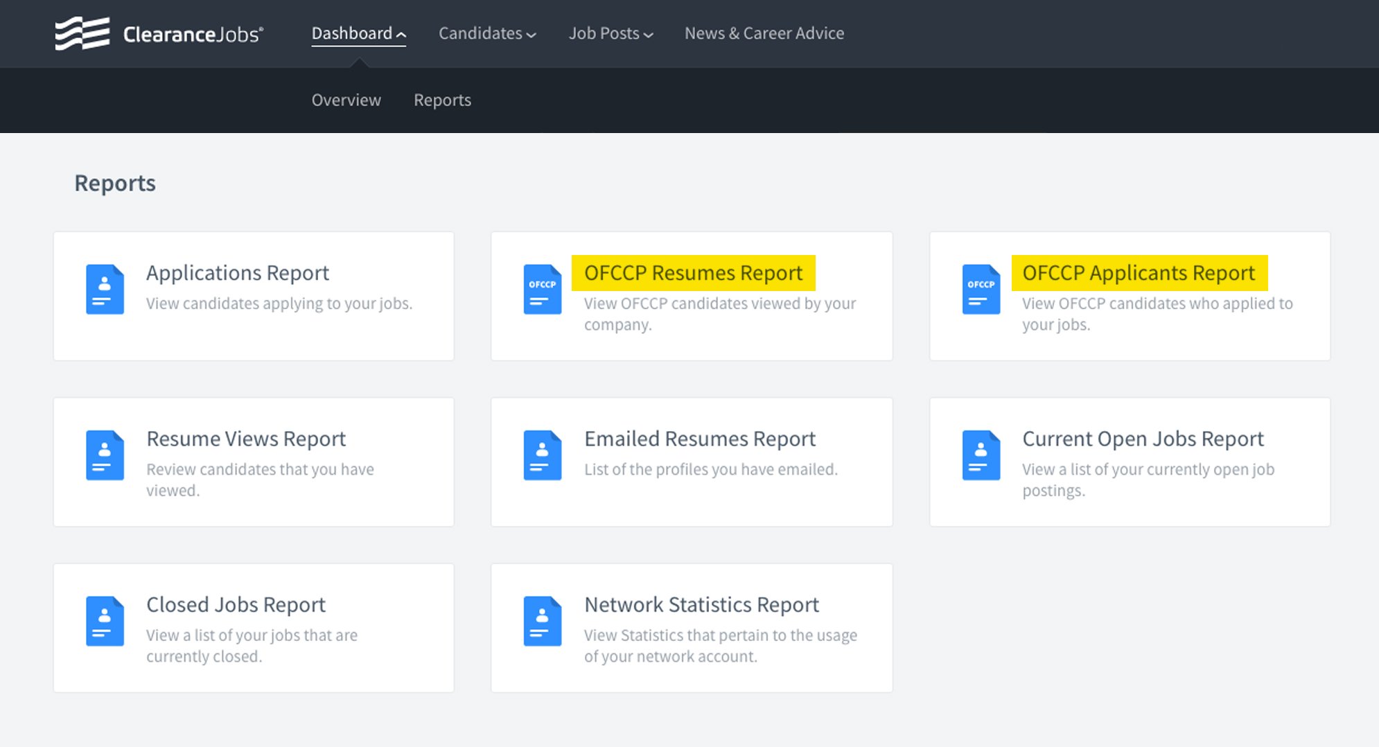
Task: Click the Closed Jobs Report description text
Action: click(252, 645)
